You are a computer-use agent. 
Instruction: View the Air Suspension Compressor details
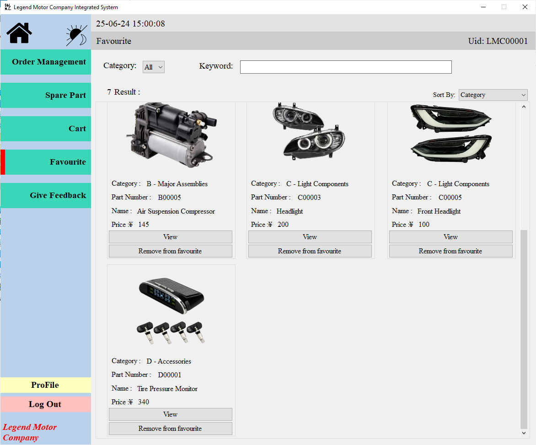(x=170, y=237)
